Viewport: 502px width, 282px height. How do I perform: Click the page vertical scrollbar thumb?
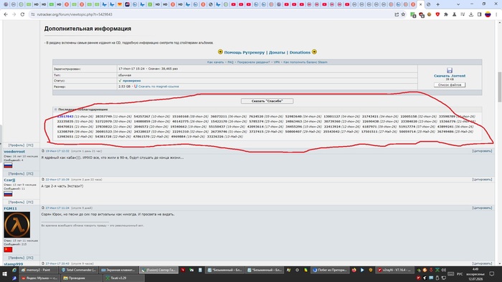point(499,87)
